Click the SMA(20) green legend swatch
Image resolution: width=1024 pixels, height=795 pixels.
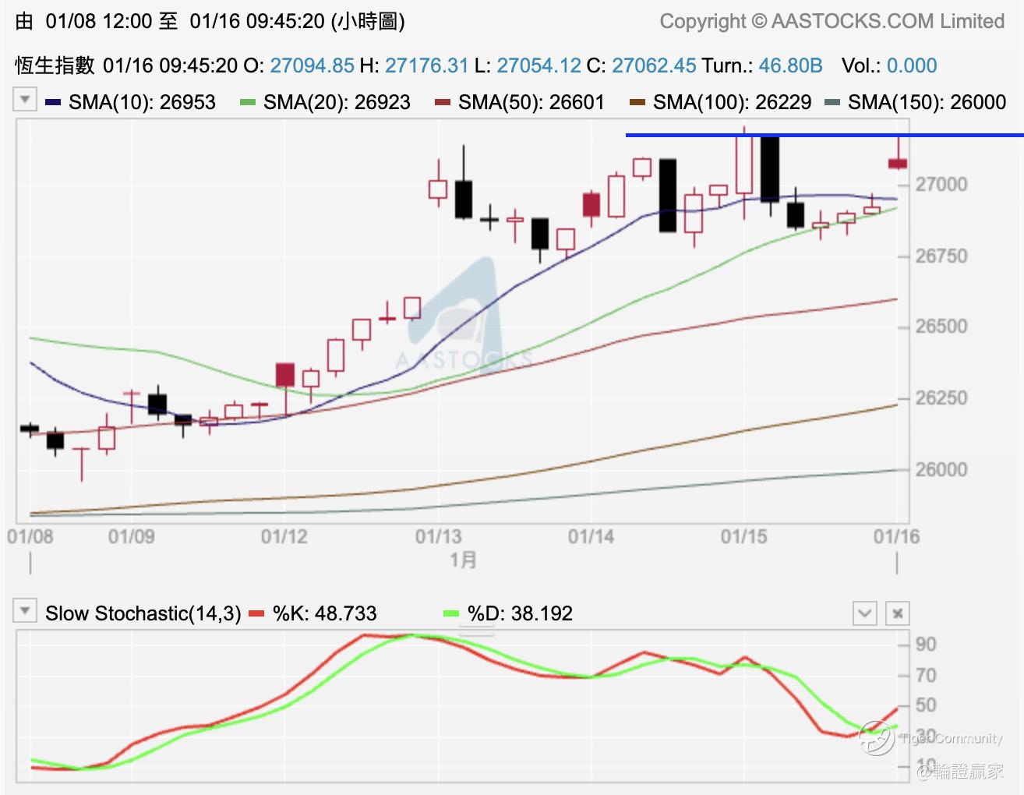tap(248, 102)
